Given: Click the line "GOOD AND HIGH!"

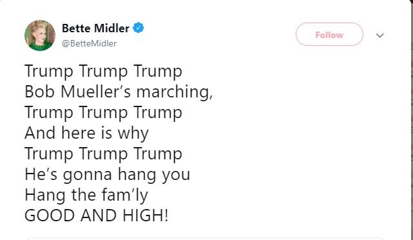Looking at the screenshot, I should tap(97, 215).
